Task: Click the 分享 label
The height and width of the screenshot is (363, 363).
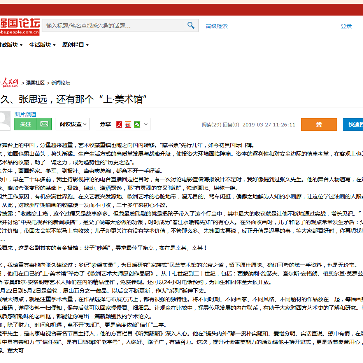Action: [105, 125]
